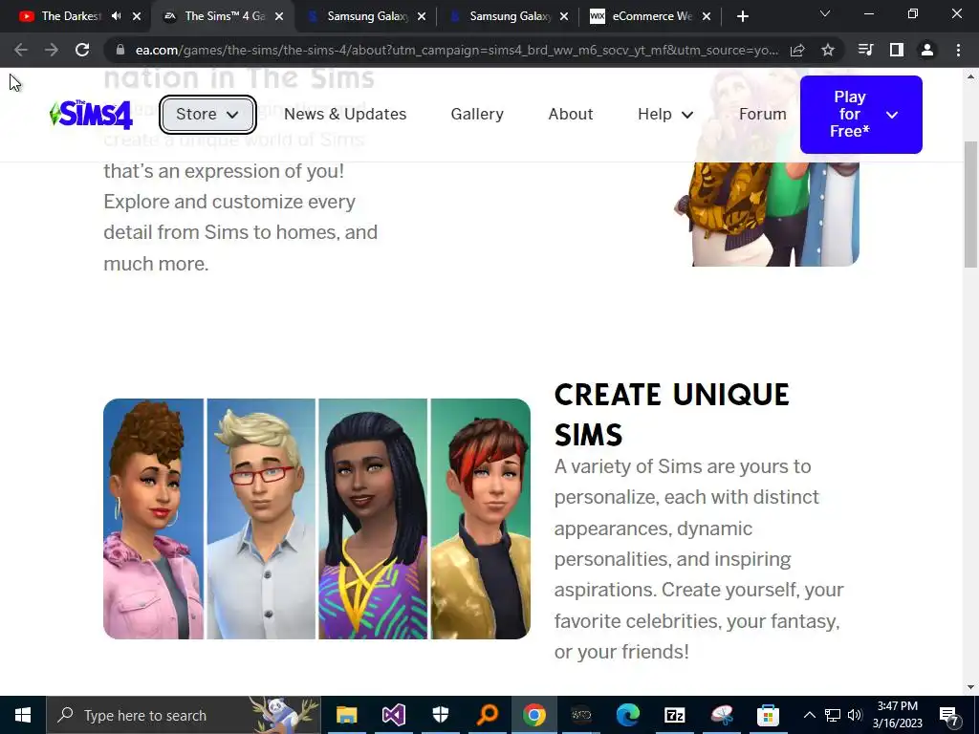Click the ea.com address bar
This screenshot has width=979, height=734.
click(x=456, y=50)
